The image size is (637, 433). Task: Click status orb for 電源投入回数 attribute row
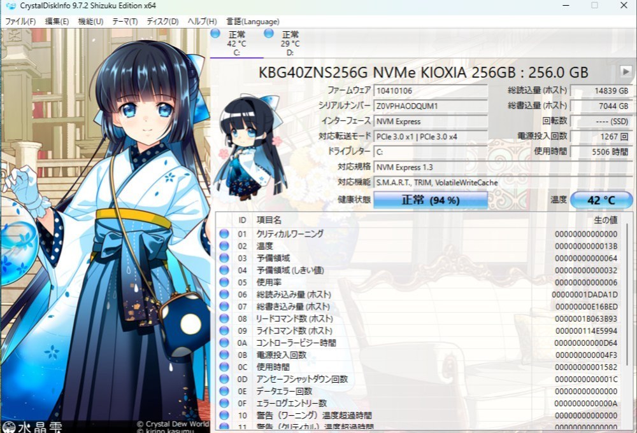(224, 355)
